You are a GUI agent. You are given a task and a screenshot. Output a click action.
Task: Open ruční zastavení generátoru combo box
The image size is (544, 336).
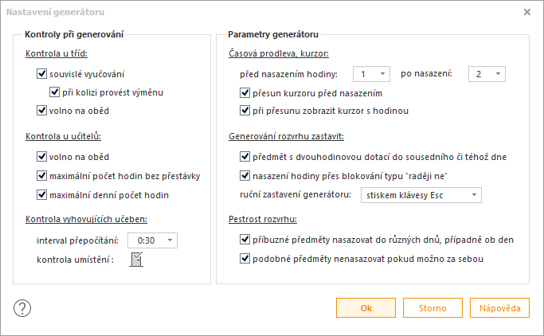[421, 195]
